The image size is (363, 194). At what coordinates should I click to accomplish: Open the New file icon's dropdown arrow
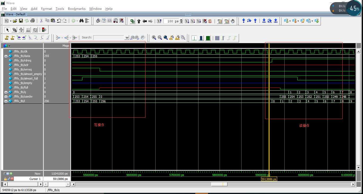tap(11, 21)
